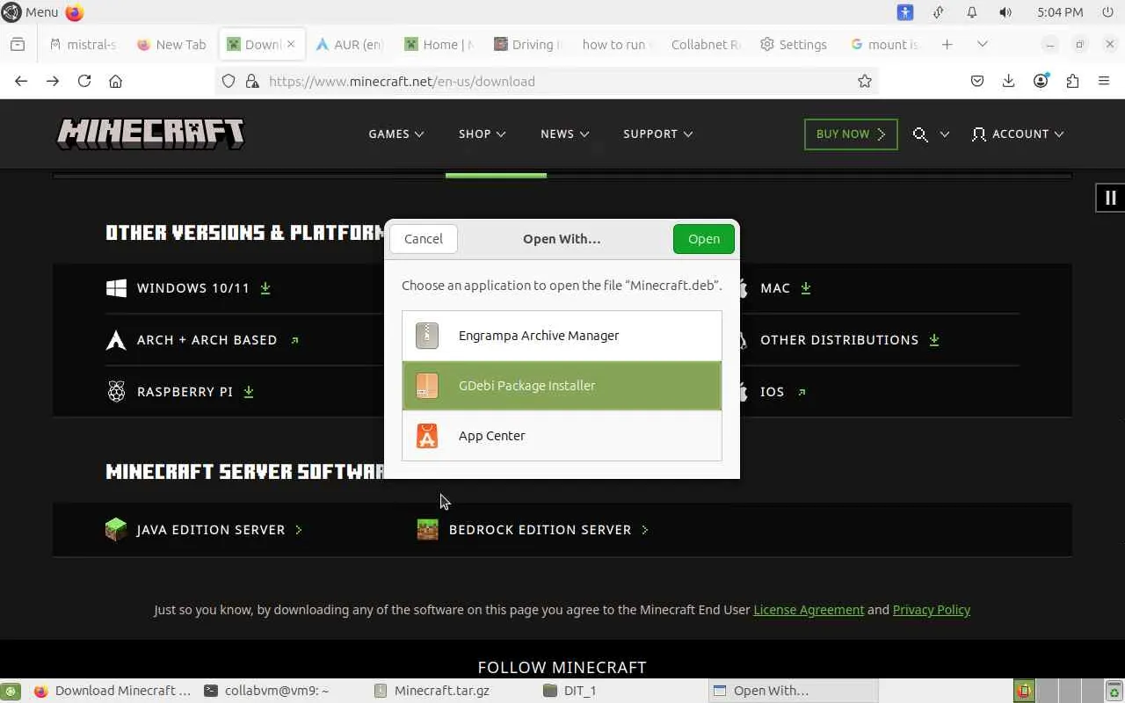Open the Firefox hamburger menu
1125x703 pixels.
[x=1104, y=81]
